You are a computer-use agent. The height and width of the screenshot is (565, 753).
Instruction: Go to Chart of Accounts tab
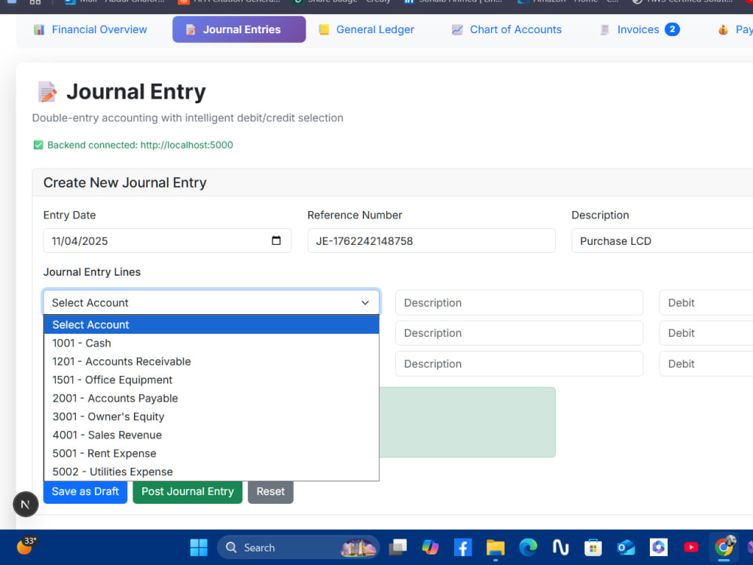coord(507,30)
